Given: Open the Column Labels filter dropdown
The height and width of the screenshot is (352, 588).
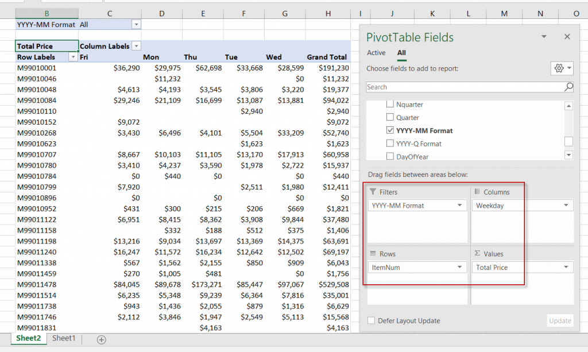Looking at the screenshot, I should point(136,46).
